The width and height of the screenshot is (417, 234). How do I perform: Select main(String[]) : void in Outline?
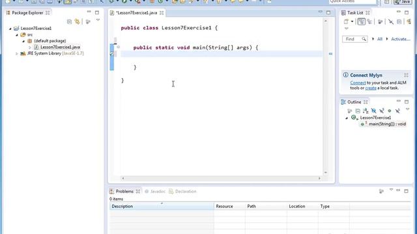click(x=387, y=124)
